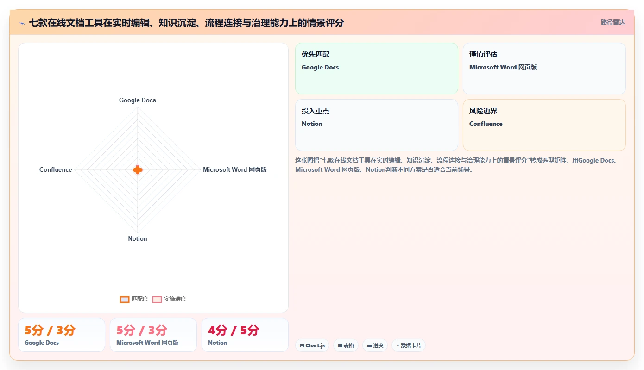Click the icon inside the 进度 chip
Screen dimensions: 644x370
(x=369, y=345)
